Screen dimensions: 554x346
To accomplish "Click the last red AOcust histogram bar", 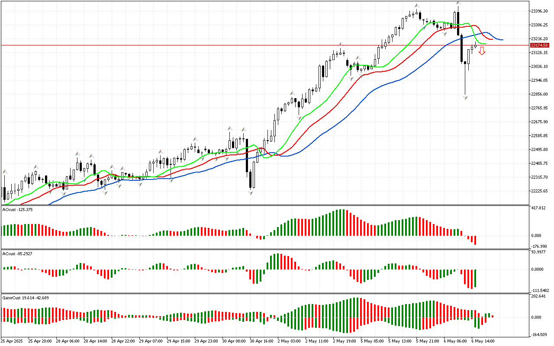I will (475, 240).
